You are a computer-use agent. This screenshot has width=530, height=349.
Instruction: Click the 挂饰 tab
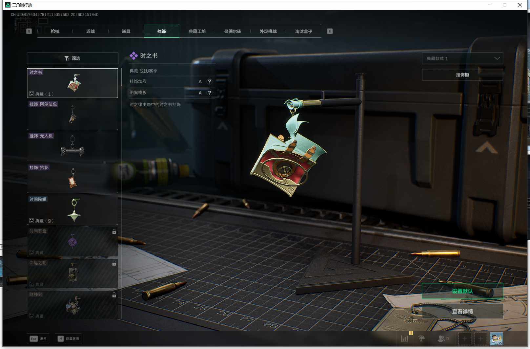161,31
